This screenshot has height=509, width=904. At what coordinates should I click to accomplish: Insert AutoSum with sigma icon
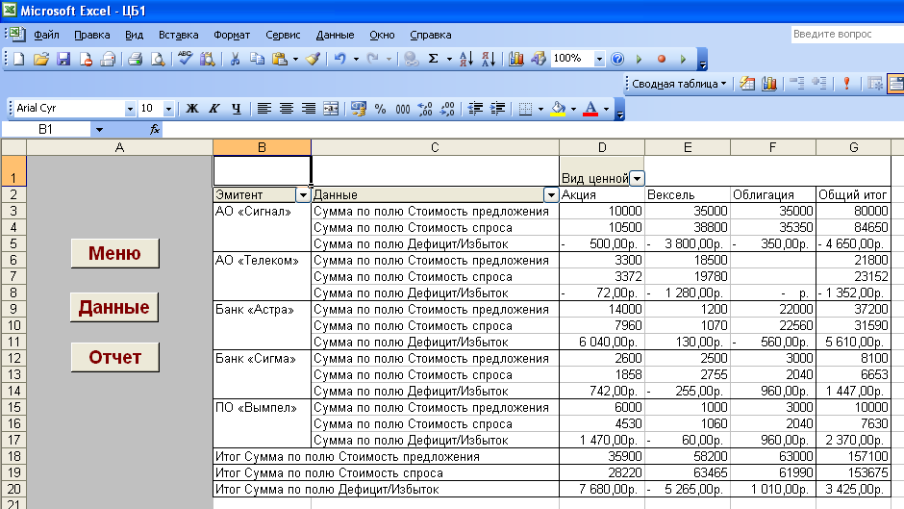[x=434, y=59]
